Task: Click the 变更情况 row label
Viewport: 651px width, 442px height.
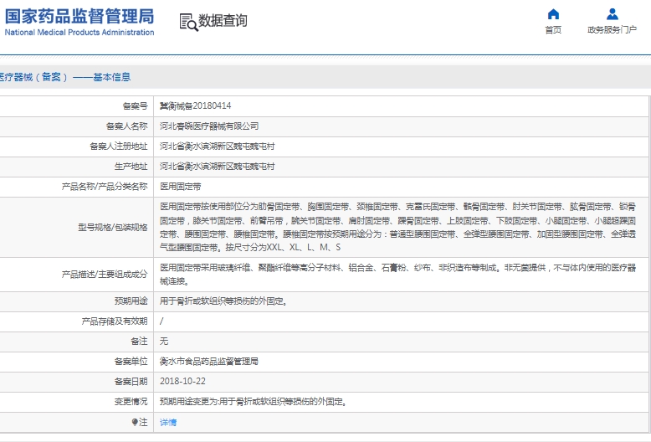Action: point(131,401)
